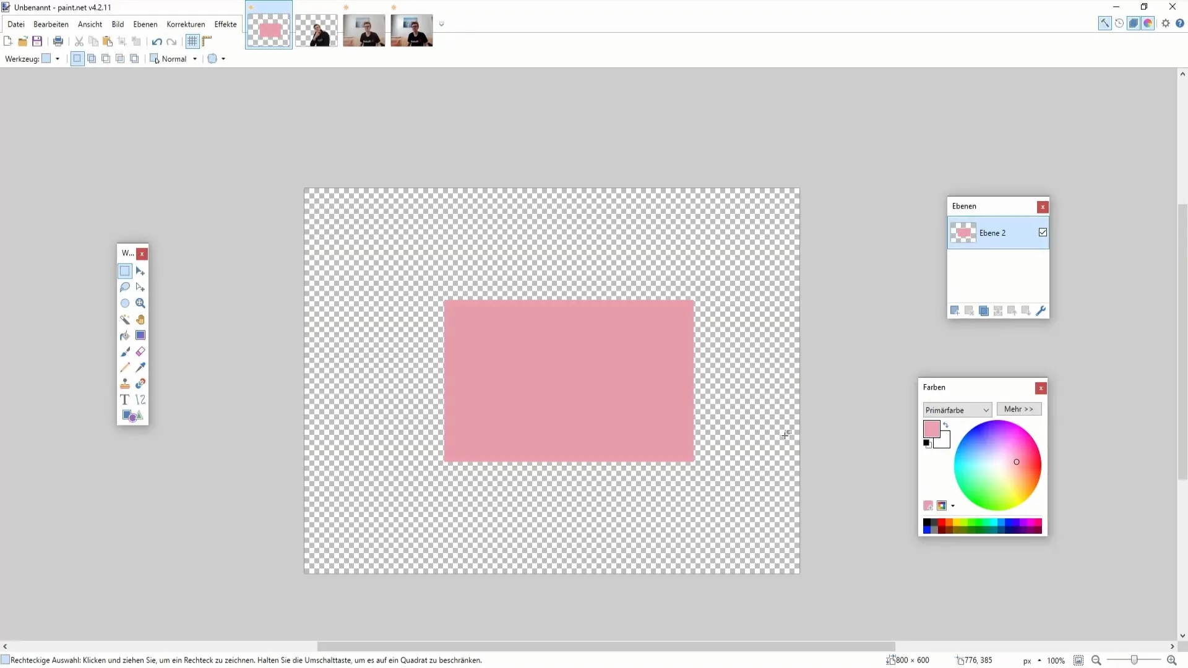The height and width of the screenshot is (668, 1188).
Task: Select the Clone Stamp tool
Action: point(125,383)
